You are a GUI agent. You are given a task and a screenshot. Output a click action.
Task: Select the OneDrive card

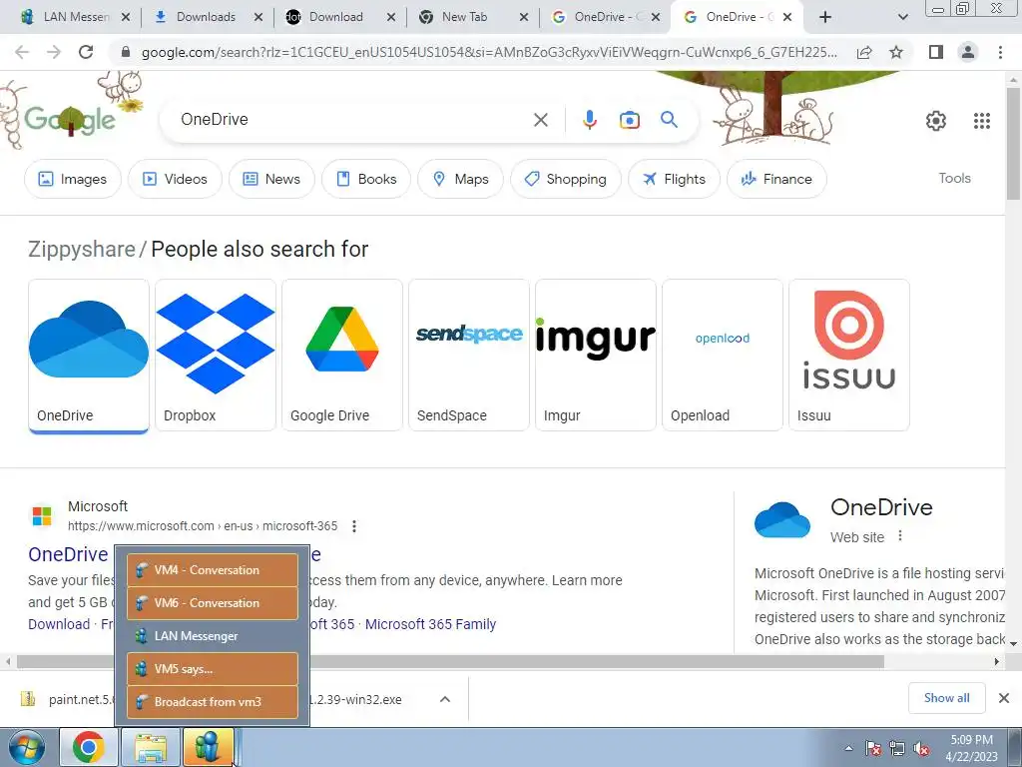pyautogui.click(x=89, y=355)
